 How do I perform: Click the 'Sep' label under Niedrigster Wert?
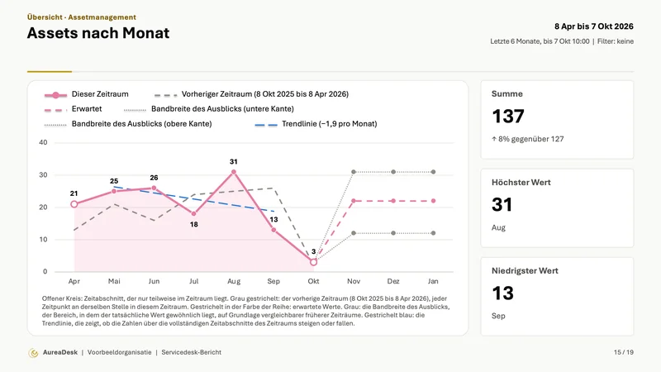[x=498, y=316]
